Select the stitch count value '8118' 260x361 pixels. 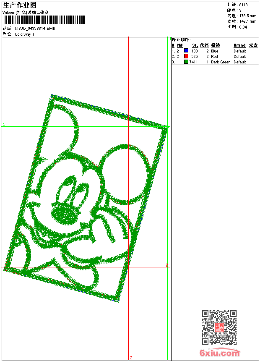pyautogui.click(x=243, y=5)
